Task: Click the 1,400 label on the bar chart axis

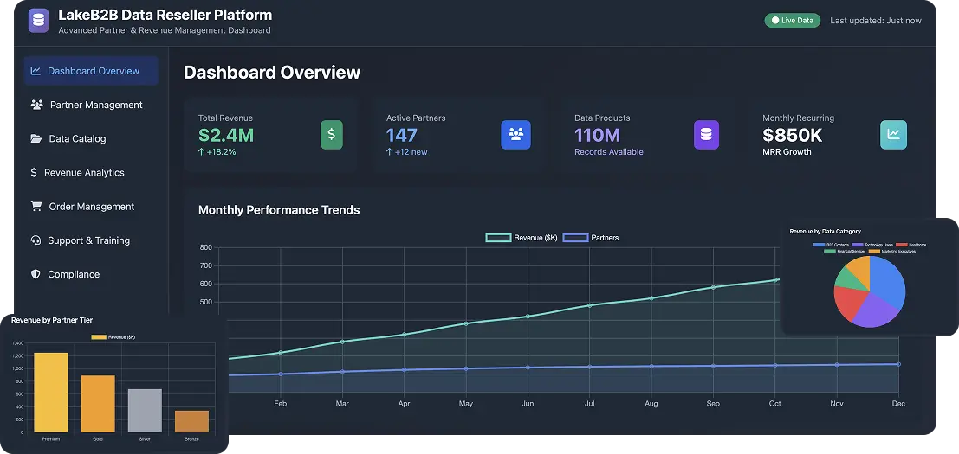Action: [17, 343]
